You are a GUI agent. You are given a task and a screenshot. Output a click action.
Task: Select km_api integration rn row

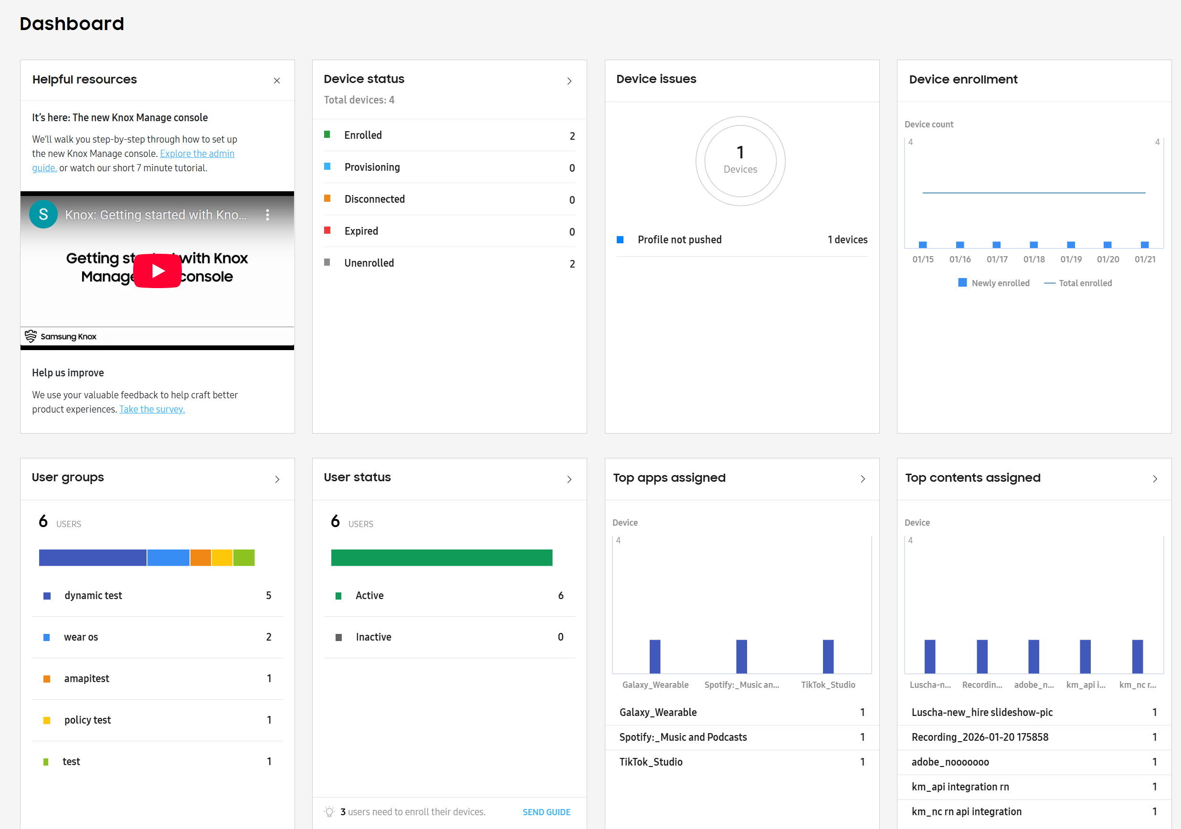[1034, 787]
